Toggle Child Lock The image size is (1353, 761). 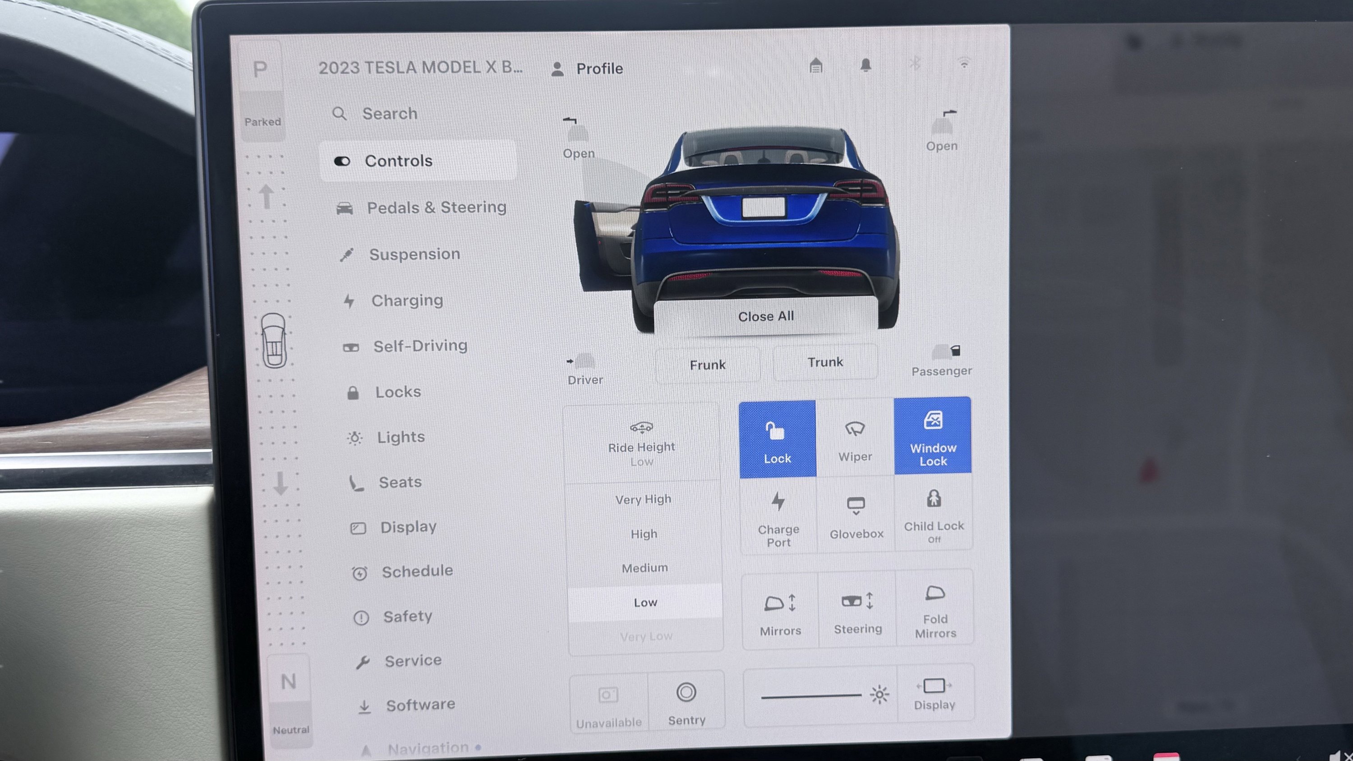(934, 512)
